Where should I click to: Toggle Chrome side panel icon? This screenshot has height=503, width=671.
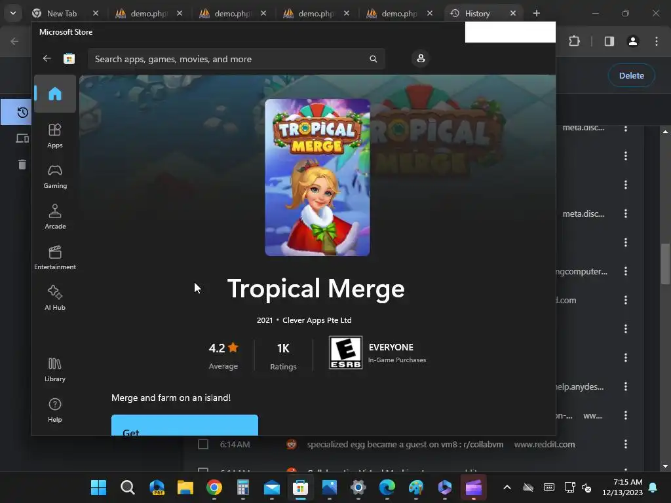click(609, 41)
